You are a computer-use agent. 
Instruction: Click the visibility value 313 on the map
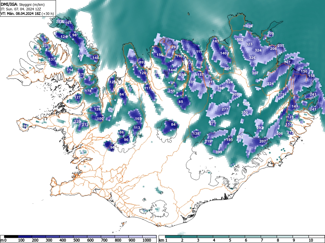click(212, 82)
